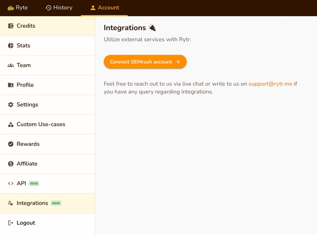
Task: Switch to the History tab
Action: (x=59, y=8)
